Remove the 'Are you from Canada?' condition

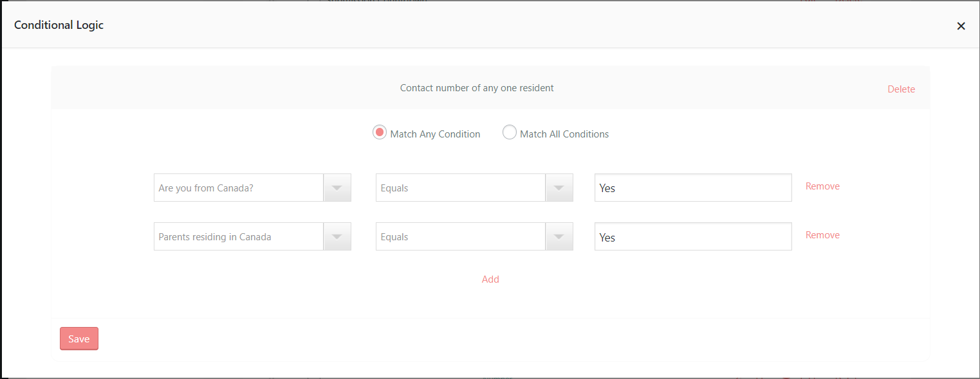click(822, 186)
